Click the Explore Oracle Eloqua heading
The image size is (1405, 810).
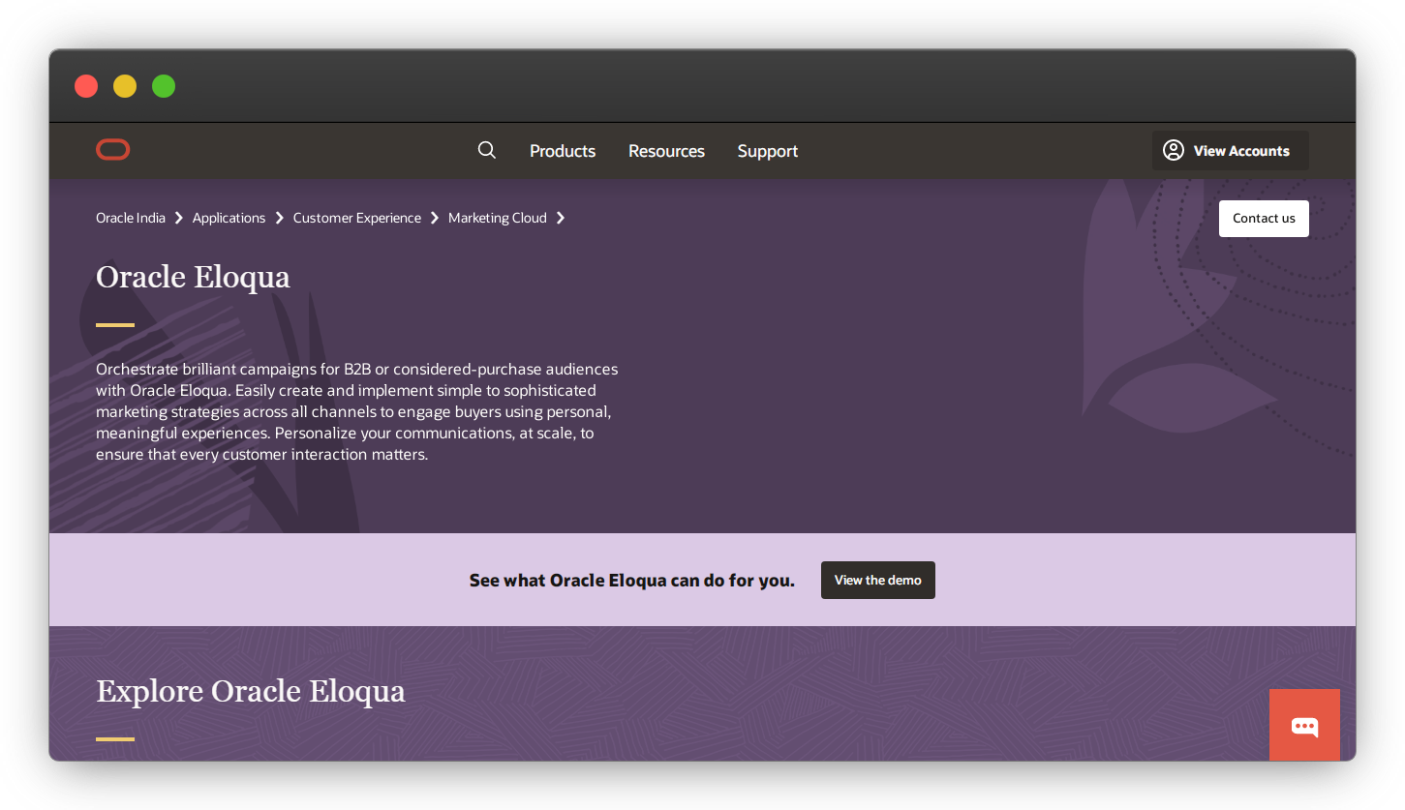click(251, 691)
